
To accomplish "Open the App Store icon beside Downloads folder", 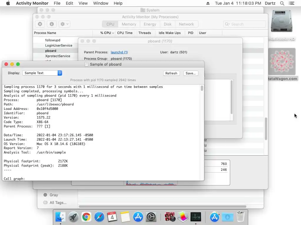I will [x=214, y=217].
